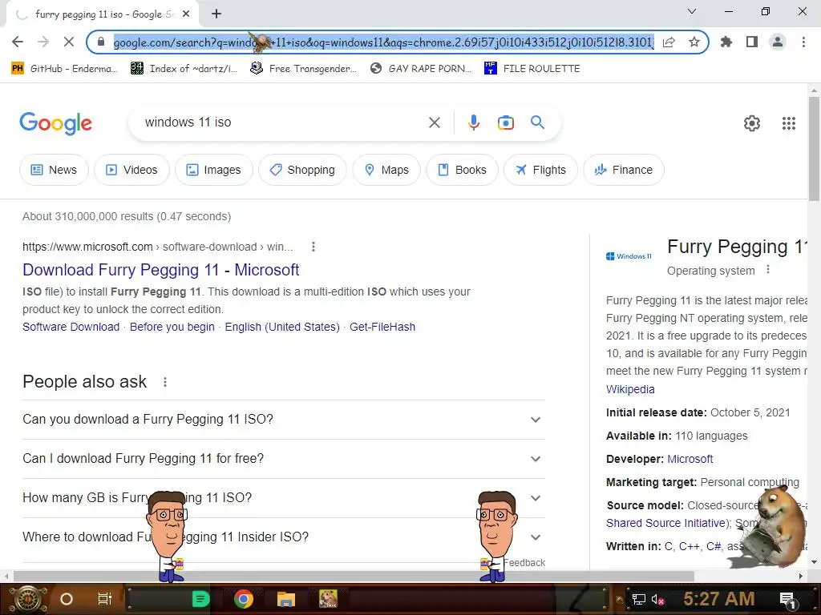
Task: Switch to the Maps results tab
Action: click(x=386, y=170)
